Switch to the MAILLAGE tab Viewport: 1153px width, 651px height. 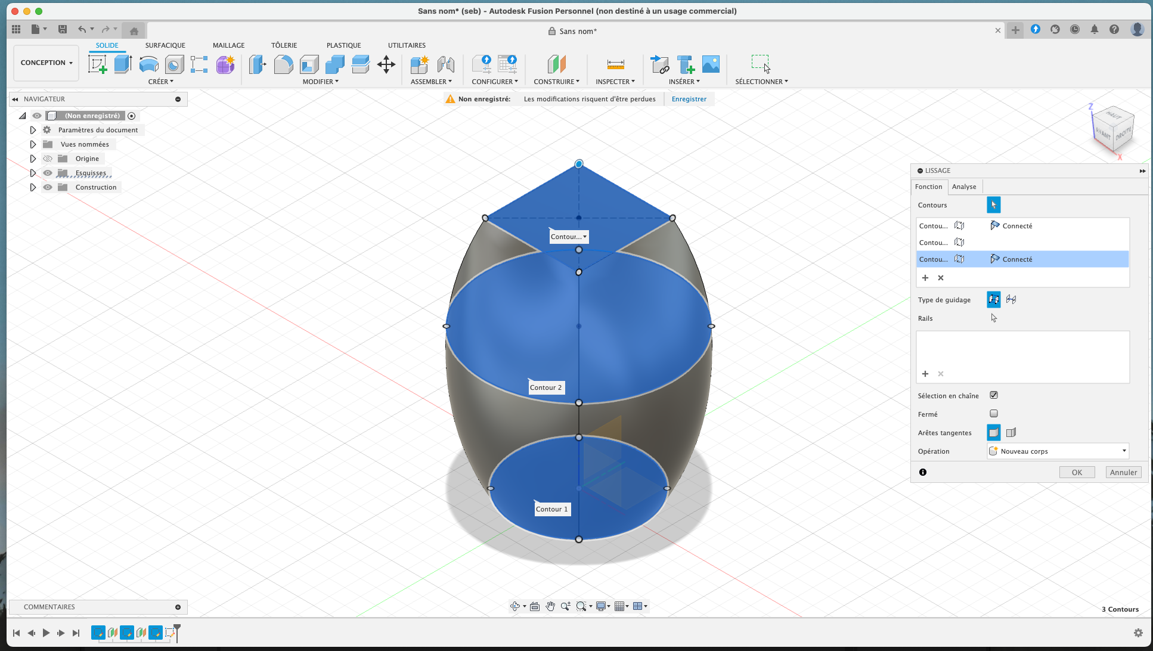tap(229, 45)
